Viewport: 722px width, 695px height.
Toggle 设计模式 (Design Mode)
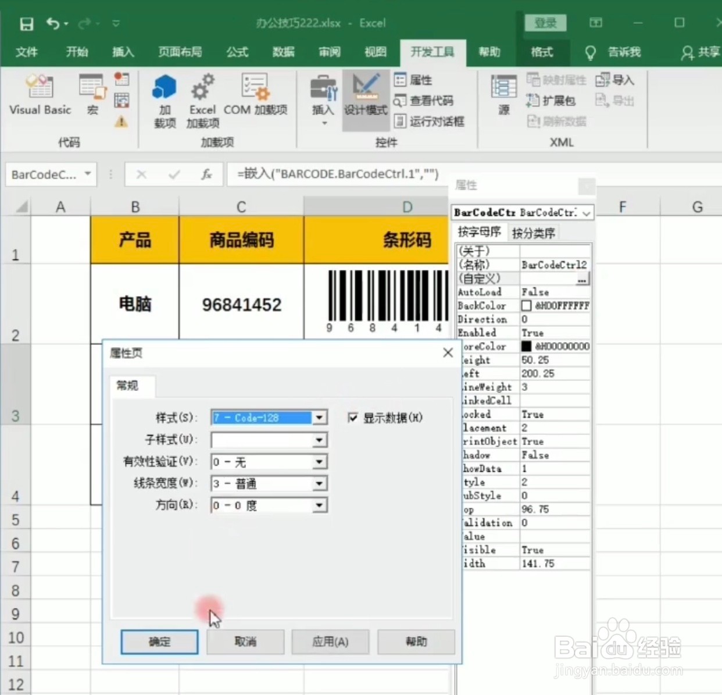pos(365,99)
